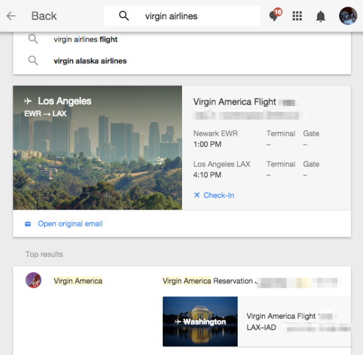The width and height of the screenshot is (363, 355).
Task: Open the notifications bell icon
Action: pyautogui.click(x=321, y=16)
